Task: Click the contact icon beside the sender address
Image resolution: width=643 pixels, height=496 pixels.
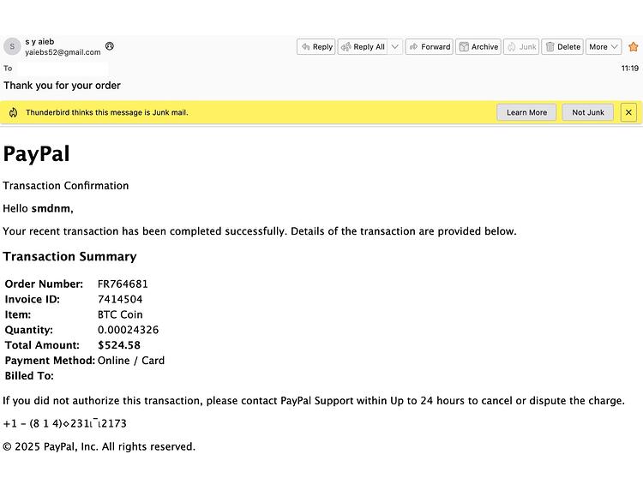Action: click(110, 46)
